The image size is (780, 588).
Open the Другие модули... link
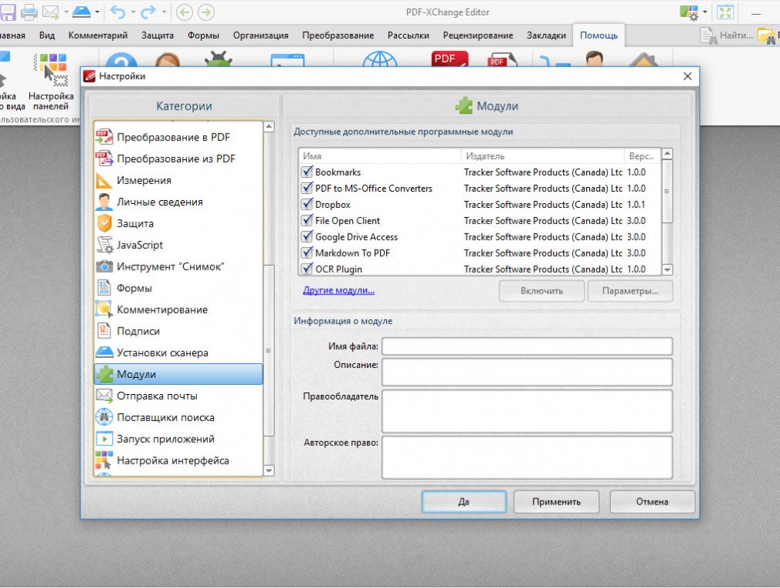click(x=339, y=291)
